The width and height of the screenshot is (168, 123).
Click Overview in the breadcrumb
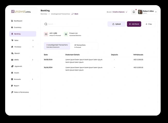tap(44, 14)
